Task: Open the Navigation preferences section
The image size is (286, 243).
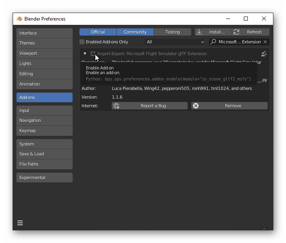Action: tap(45, 120)
